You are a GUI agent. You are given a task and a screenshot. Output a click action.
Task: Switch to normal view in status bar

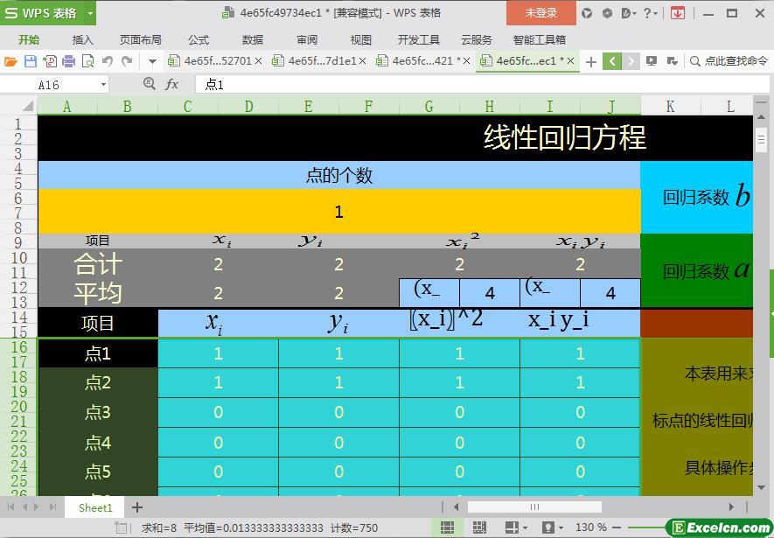(447, 528)
